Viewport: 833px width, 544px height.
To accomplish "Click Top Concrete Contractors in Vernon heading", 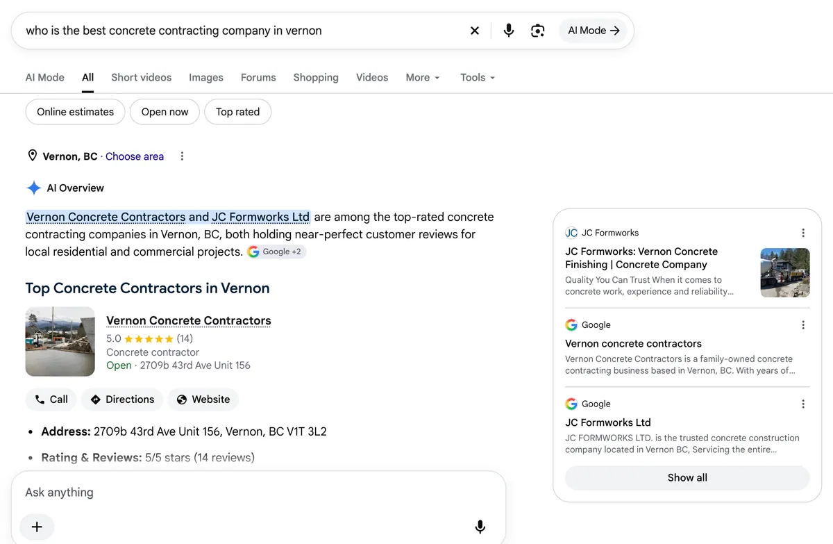I will click(147, 288).
